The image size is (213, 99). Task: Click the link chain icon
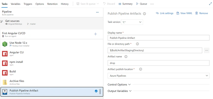point(157,13)
